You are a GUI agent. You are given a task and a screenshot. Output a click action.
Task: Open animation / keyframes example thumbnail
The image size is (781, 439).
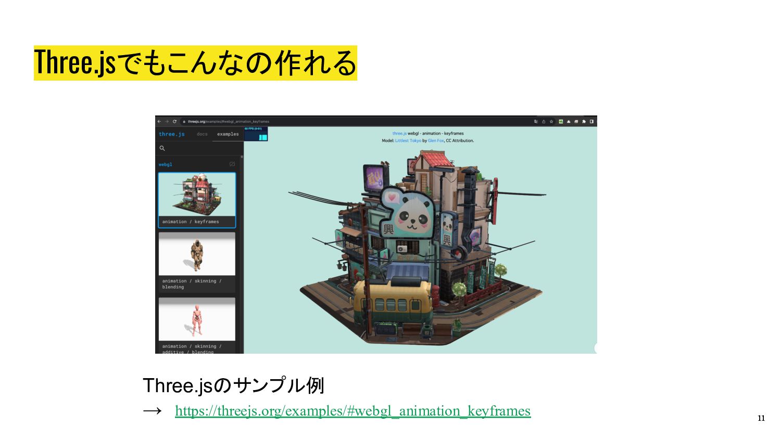197,195
